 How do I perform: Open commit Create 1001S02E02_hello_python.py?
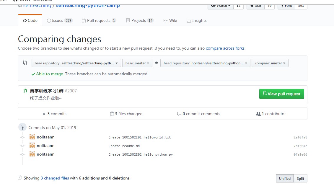coord(141,154)
